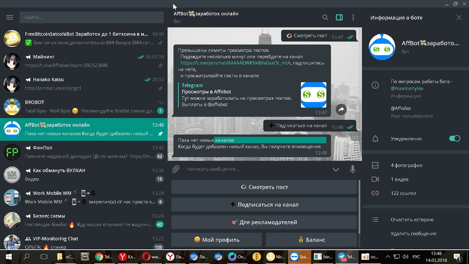Open VIP-Monitoring Chat group
The image size is (469, 264).
tap(84, 241)
